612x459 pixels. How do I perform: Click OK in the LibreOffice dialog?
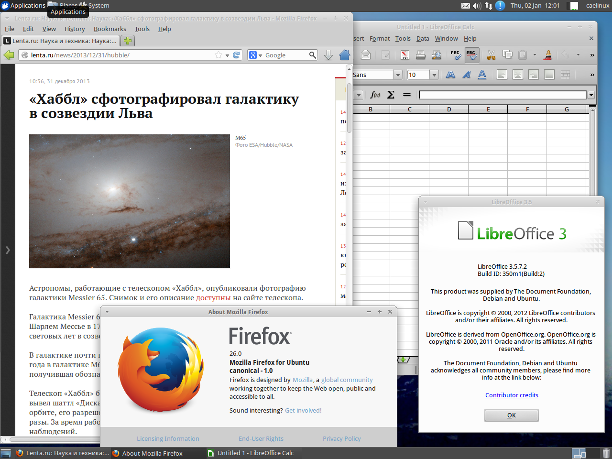(x=511, y=415)
